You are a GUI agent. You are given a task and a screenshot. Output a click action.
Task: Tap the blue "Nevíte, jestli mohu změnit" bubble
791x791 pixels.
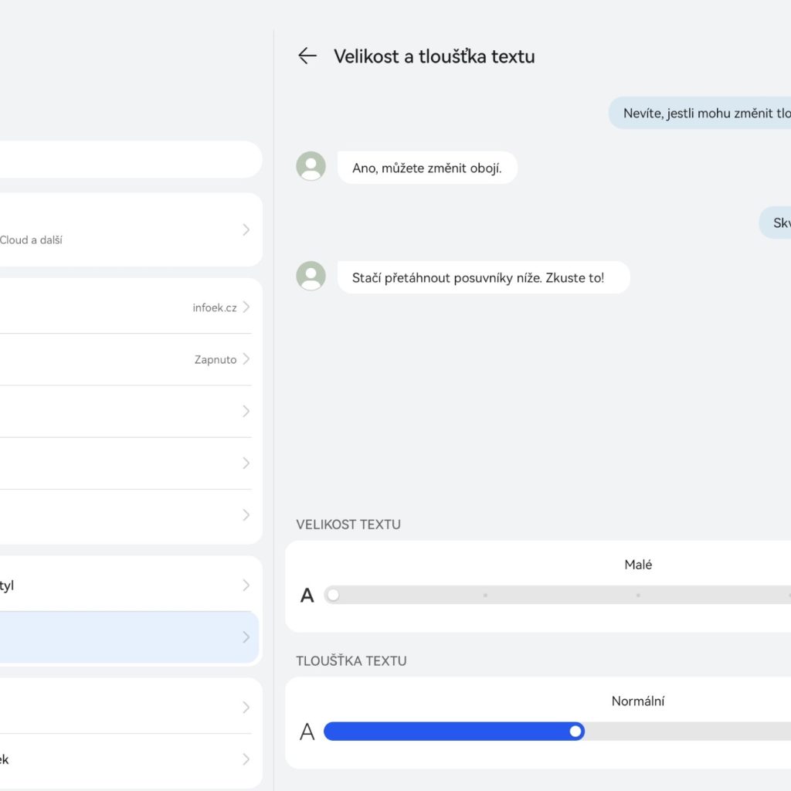699,113
